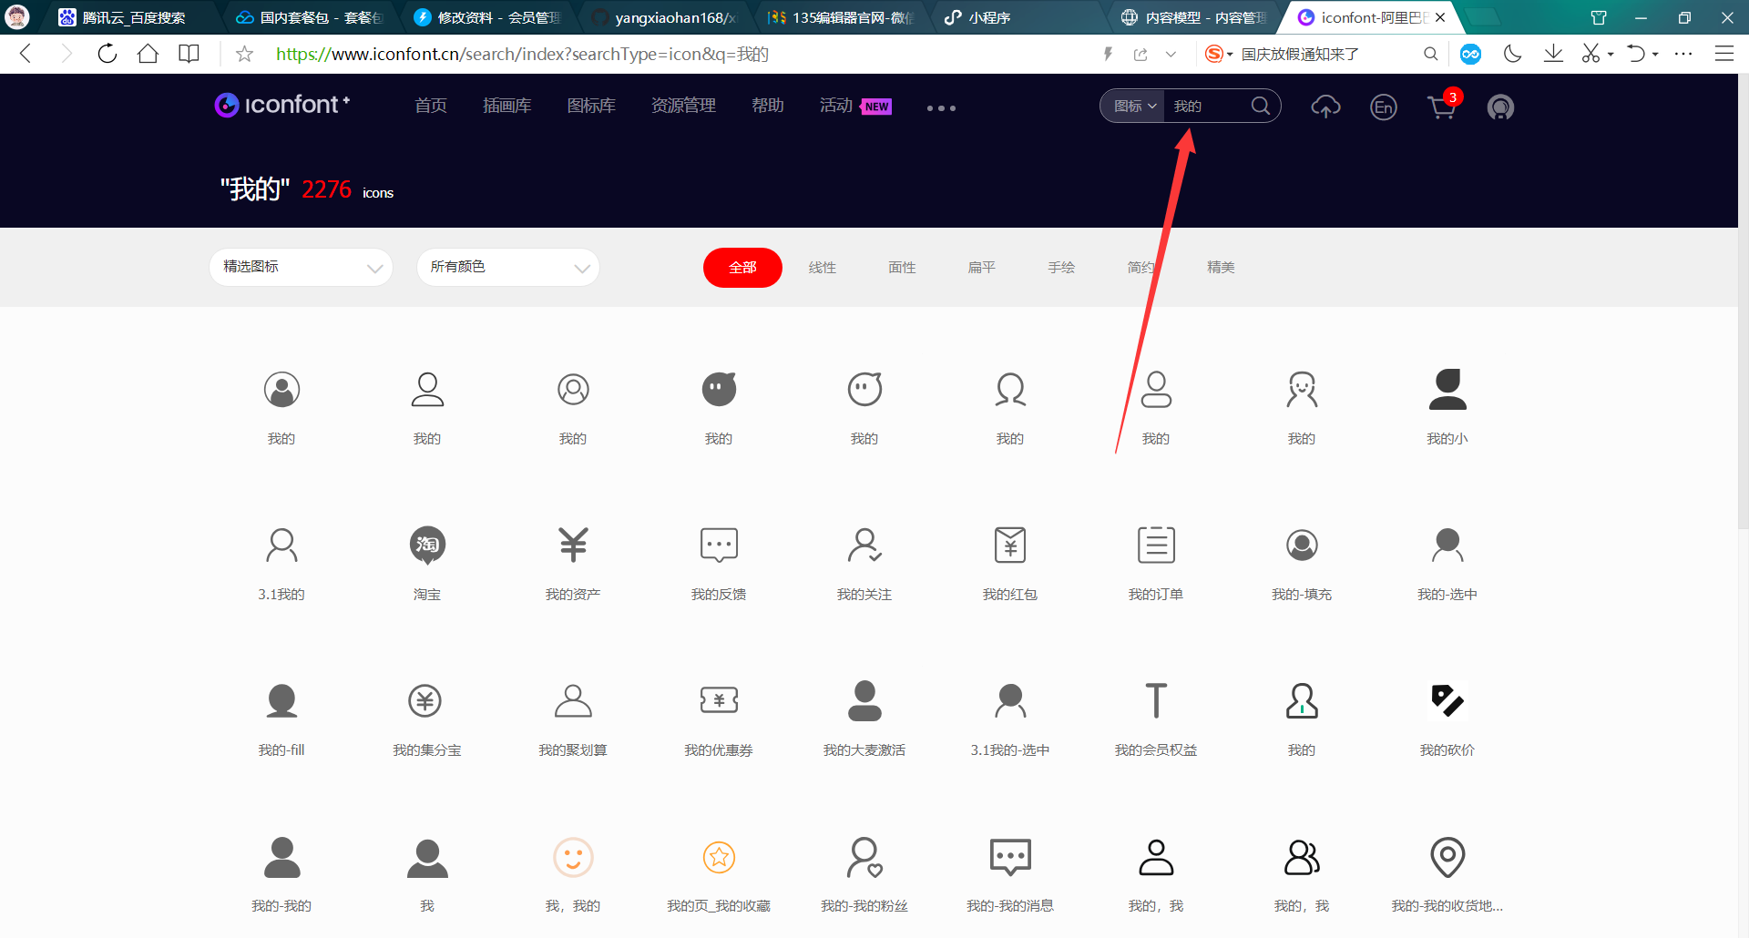Click the 我的订单 document icon
Screen dimensions: 1749x938
pos(1155,545)
